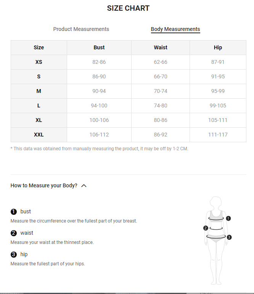Collapse the How to Measure section chevron
Image resolution: width=254 pixels, height=294 pixels.
[x=84, y=186]
